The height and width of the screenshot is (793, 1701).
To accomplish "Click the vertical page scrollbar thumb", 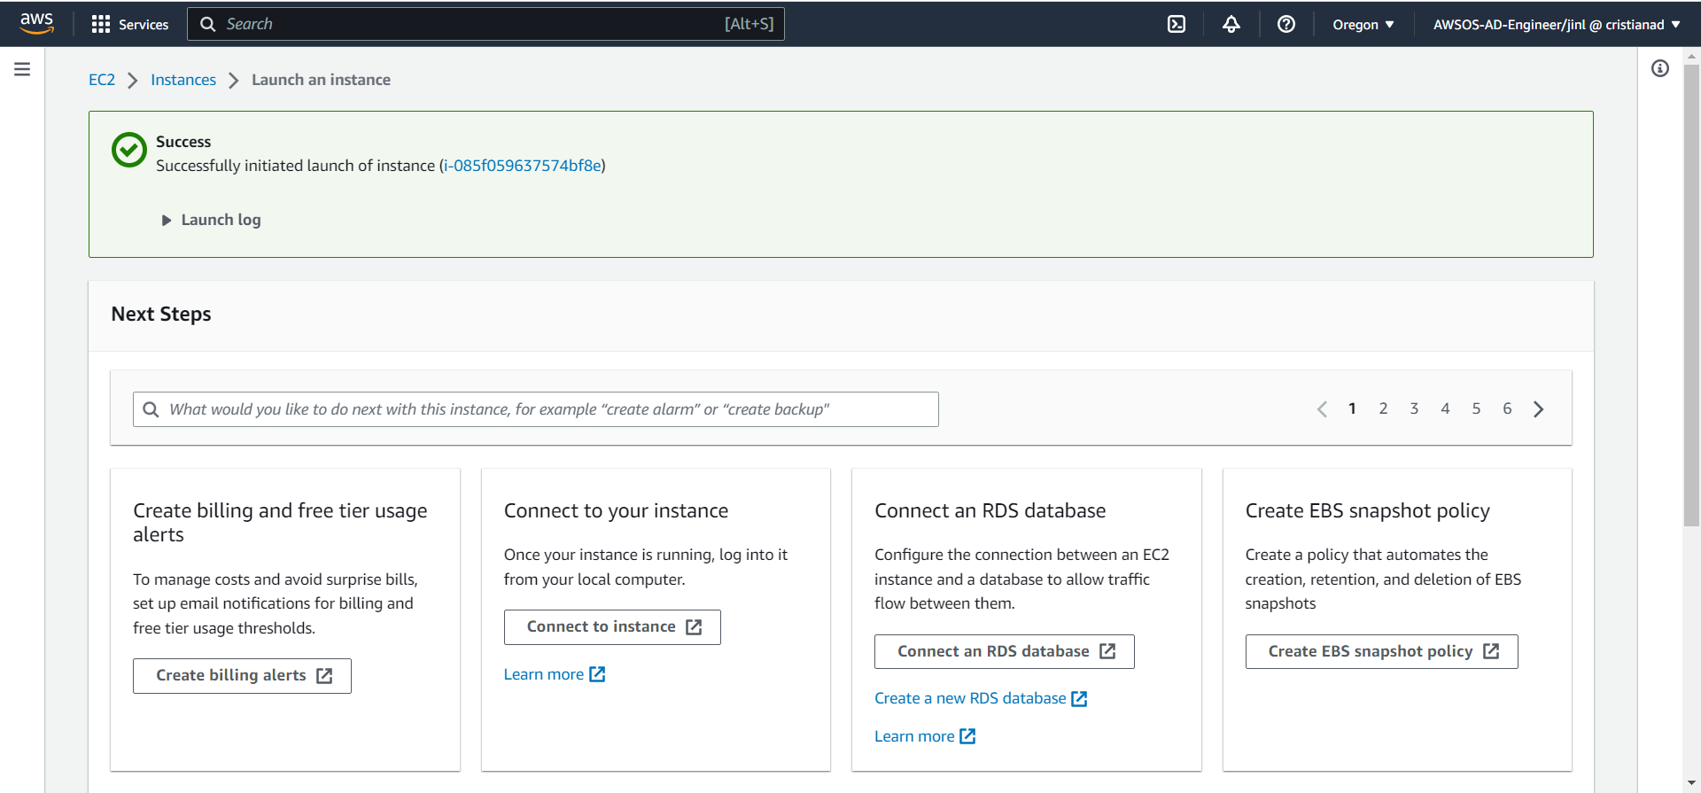I will pos(1691,295).
